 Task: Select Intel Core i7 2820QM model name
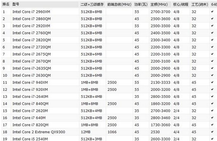point(32,40)
